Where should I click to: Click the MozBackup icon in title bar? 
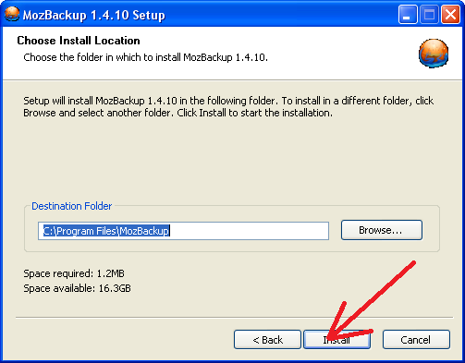(12, 14)
